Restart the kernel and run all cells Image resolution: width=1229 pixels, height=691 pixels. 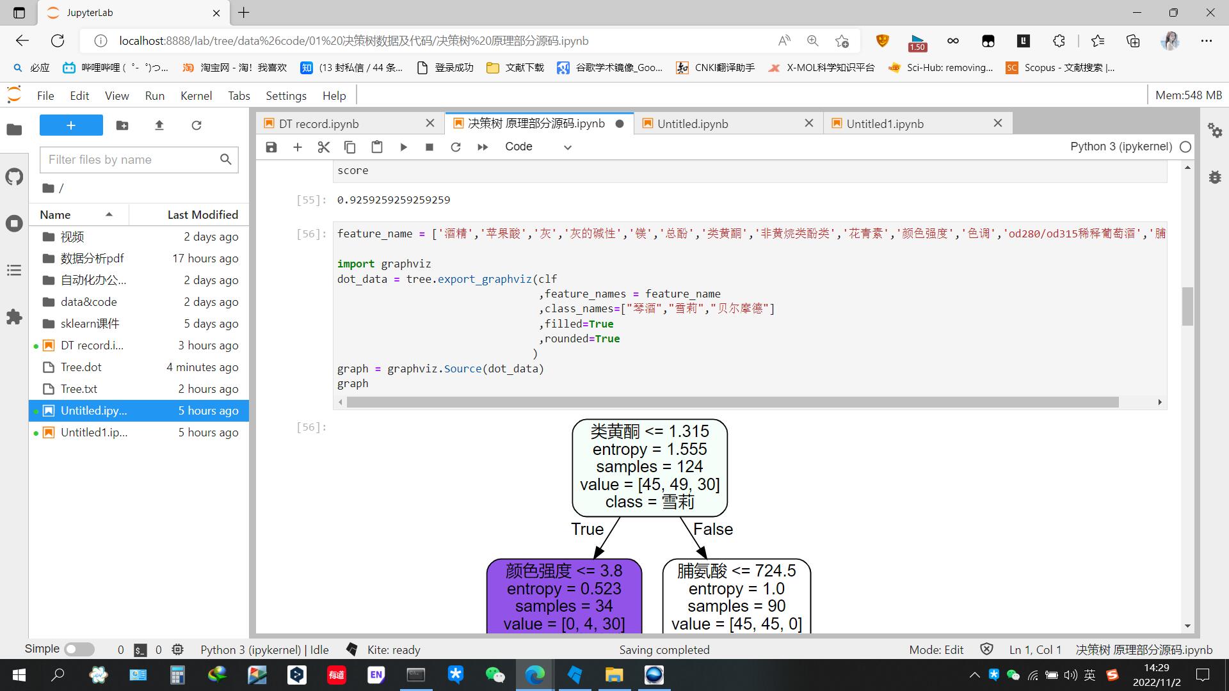pyautogui.click(x=483, y=147)
